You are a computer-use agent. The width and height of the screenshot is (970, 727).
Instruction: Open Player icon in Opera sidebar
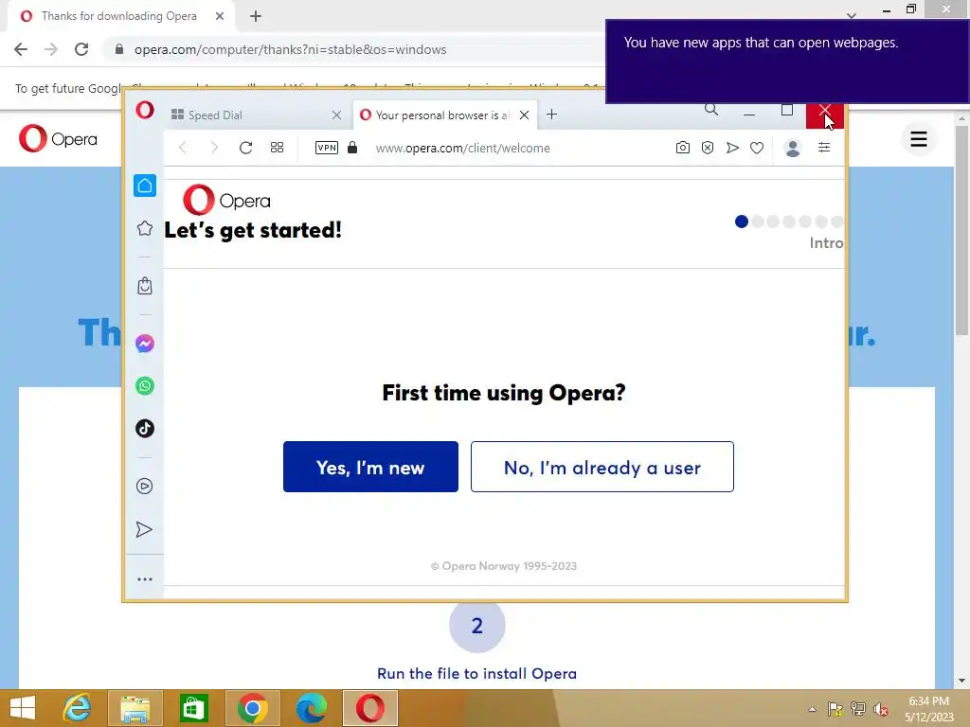point(144,486)
